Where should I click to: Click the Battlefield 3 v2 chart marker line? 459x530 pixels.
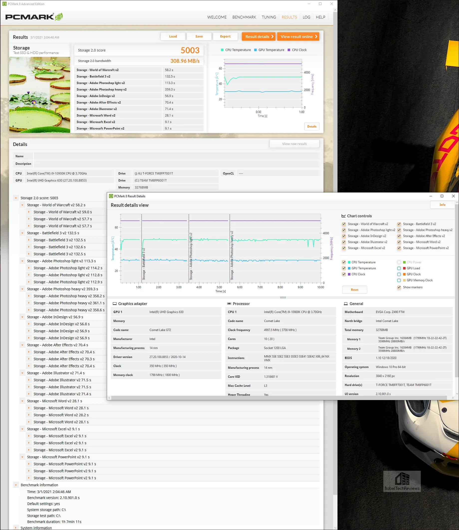coord(142,249)
